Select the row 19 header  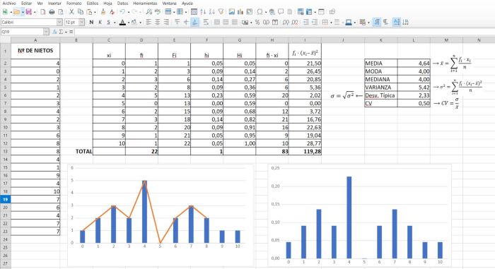(6, 199)
